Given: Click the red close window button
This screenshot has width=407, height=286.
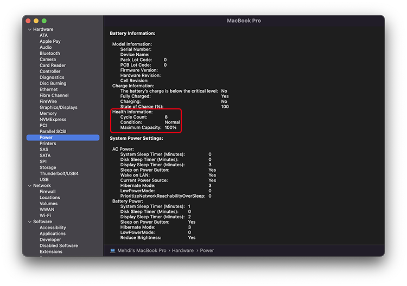Looking at the screenshot, I should [x=28, y=21].
